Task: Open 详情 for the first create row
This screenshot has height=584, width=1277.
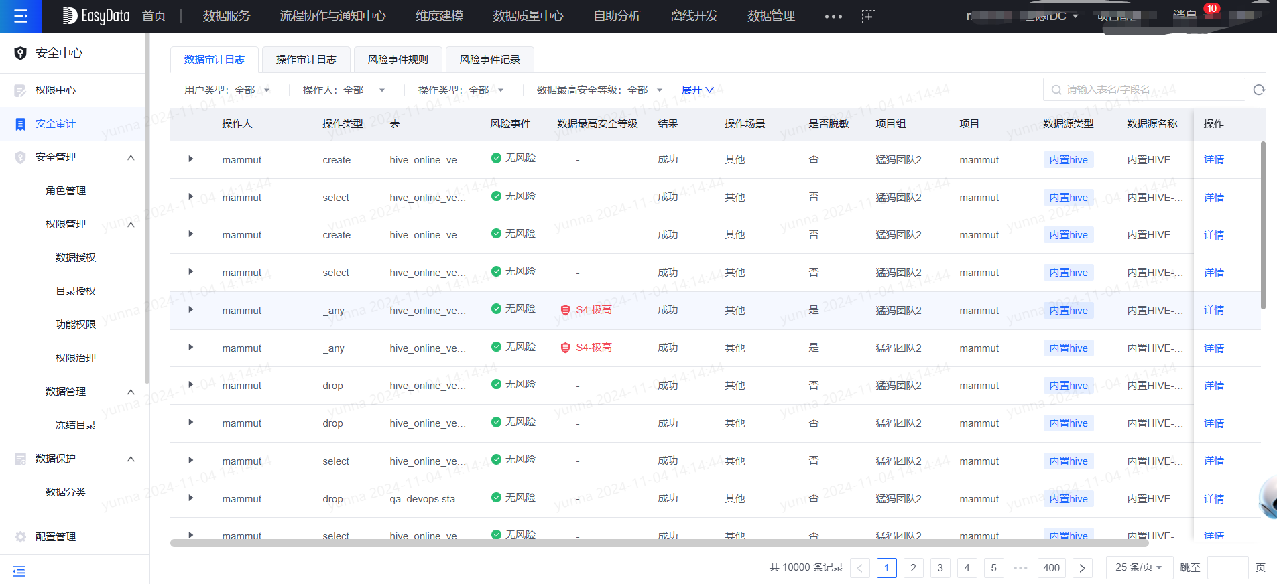Action: [1214, 159]
